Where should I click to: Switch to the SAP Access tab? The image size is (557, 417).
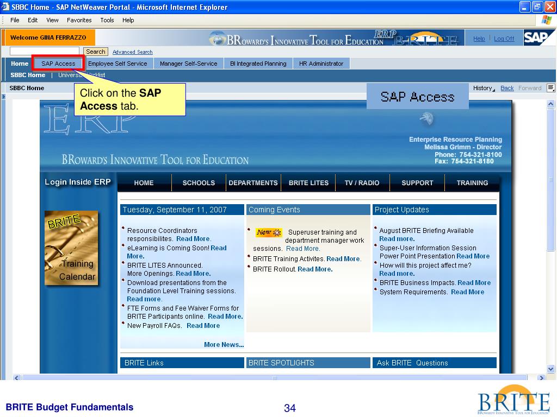coord(58,64)
